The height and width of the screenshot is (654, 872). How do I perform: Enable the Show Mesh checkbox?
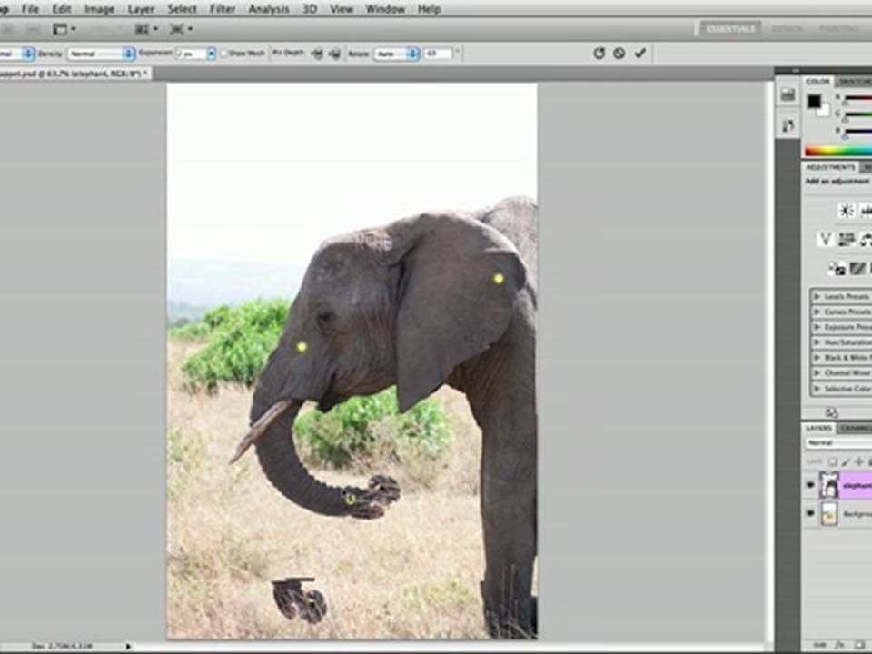(224, 54)
